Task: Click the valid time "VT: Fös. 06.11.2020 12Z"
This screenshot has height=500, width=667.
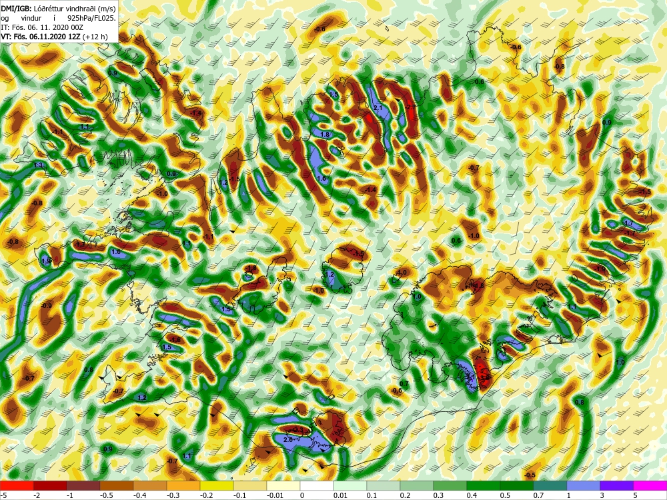Action: pos(41,37)
